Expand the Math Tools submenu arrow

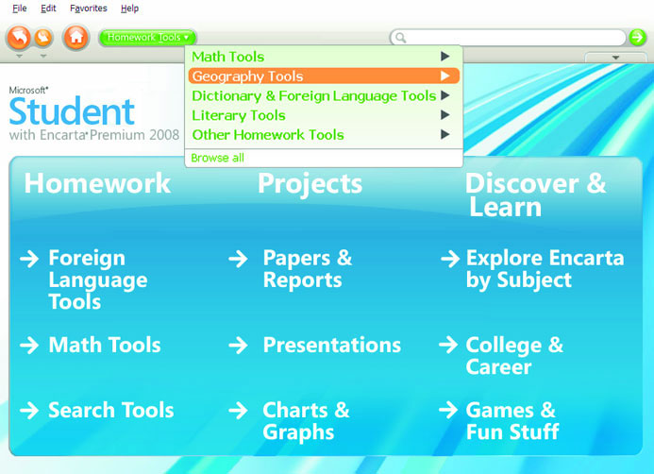tap(445, 56)
